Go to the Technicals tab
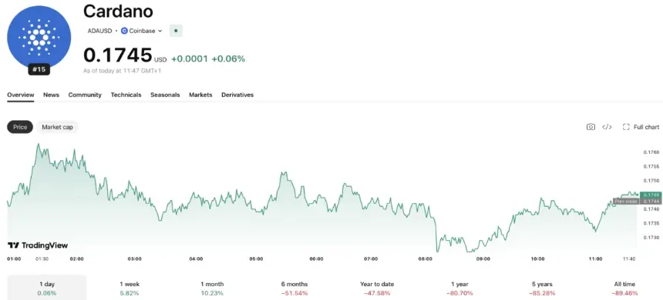 [126, 95]
